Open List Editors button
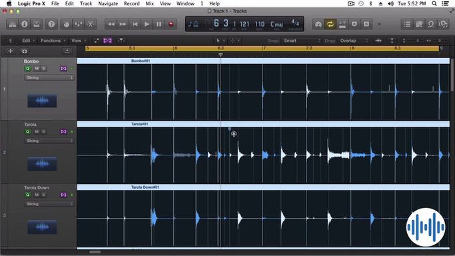Screen dimensions: 455x256 [x=407, y=24]
